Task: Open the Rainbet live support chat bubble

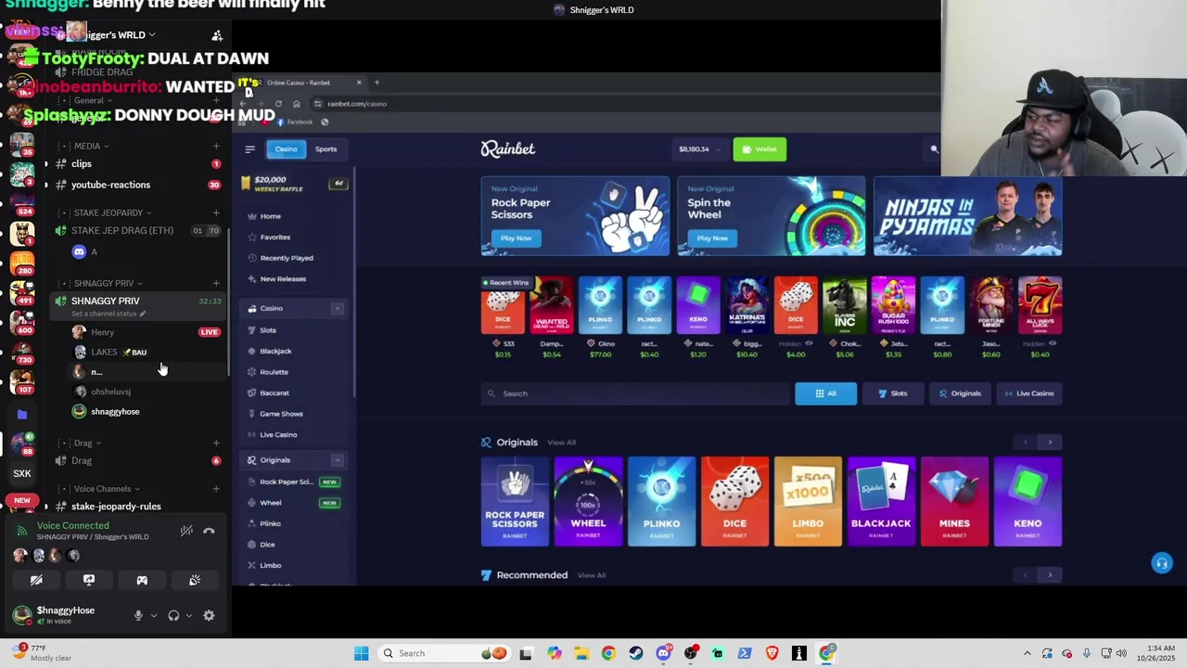Action: (1161, 563)
